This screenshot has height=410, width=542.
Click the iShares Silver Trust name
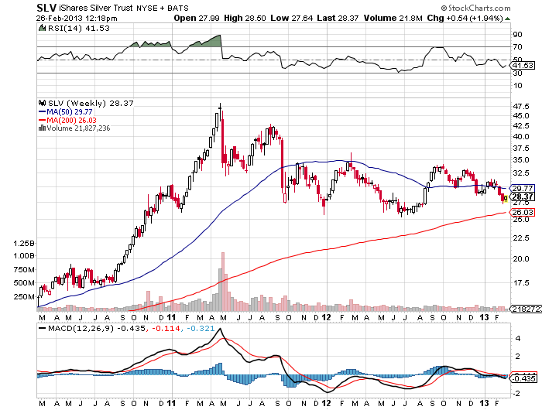click(96, 8)
